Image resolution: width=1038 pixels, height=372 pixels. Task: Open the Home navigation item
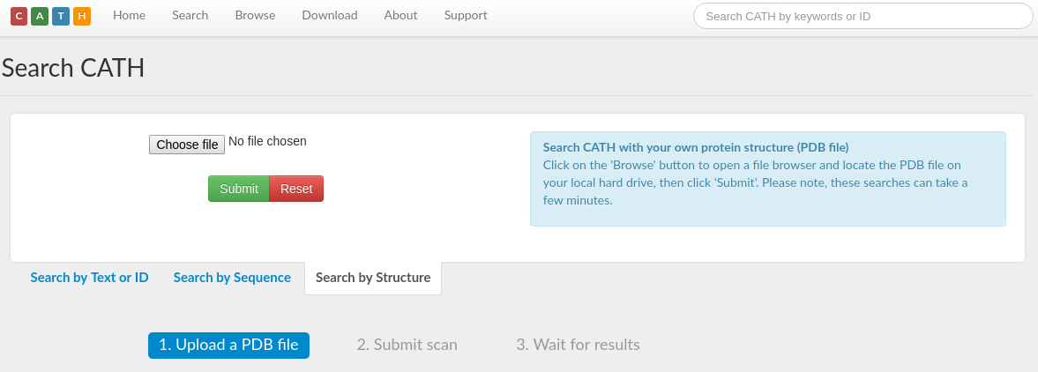point(129,16)
